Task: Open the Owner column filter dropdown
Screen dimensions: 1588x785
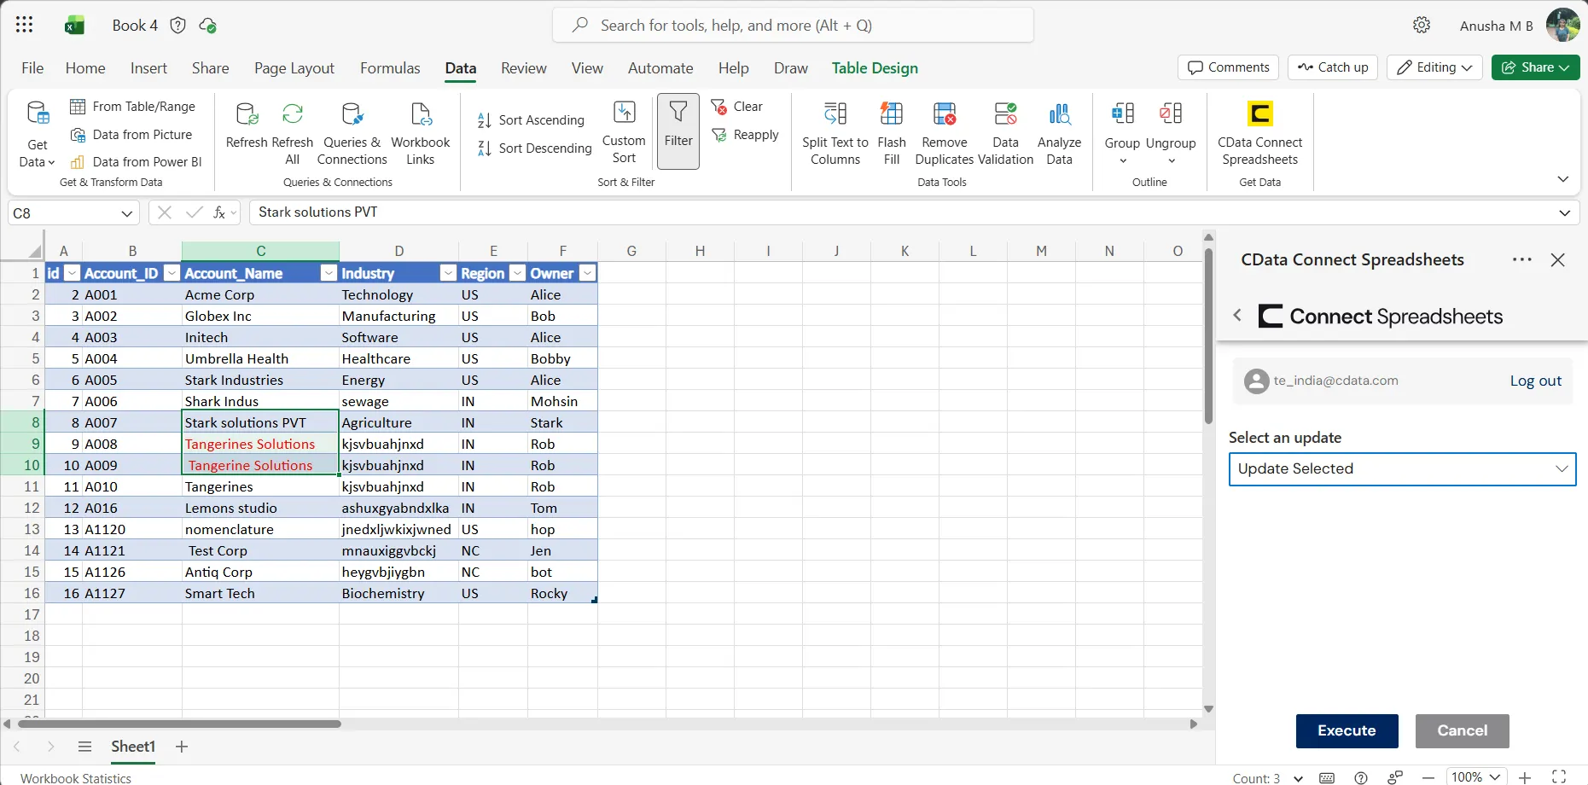Action: click(587, 273)
